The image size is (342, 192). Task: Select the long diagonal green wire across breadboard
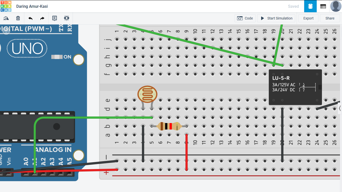point(200,45)
